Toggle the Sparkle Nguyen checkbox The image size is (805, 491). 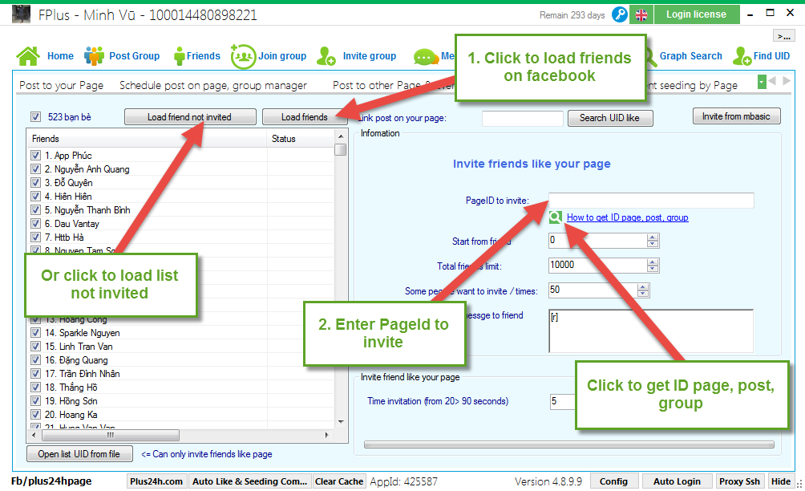35,333
